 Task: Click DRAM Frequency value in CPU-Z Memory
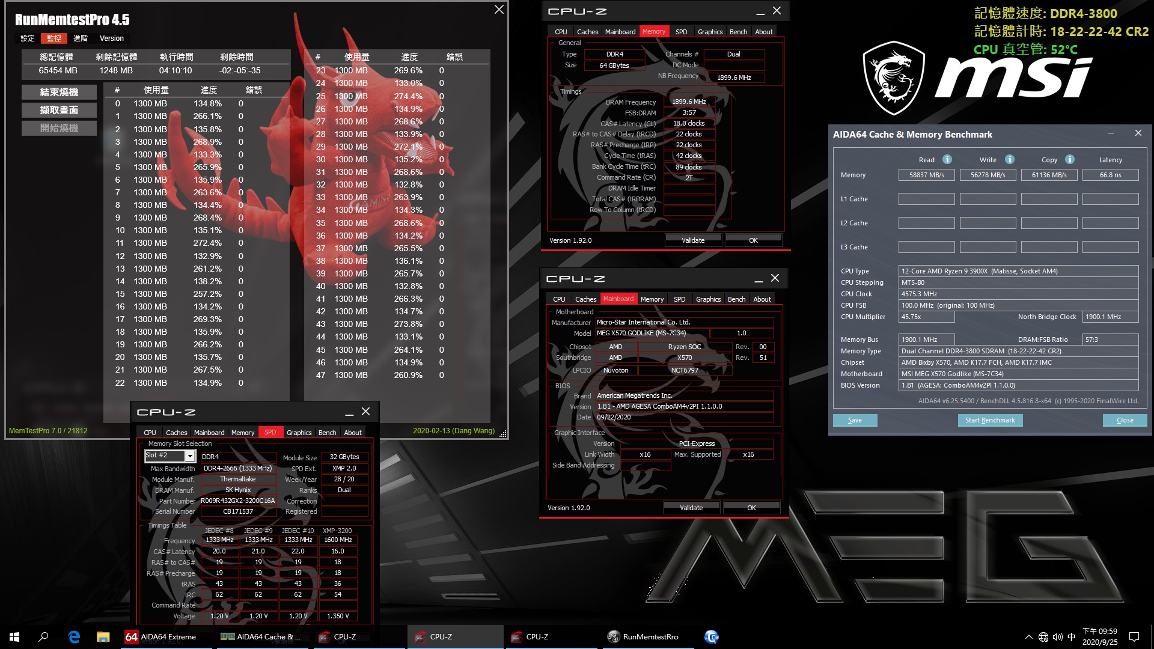click(689, 102)
